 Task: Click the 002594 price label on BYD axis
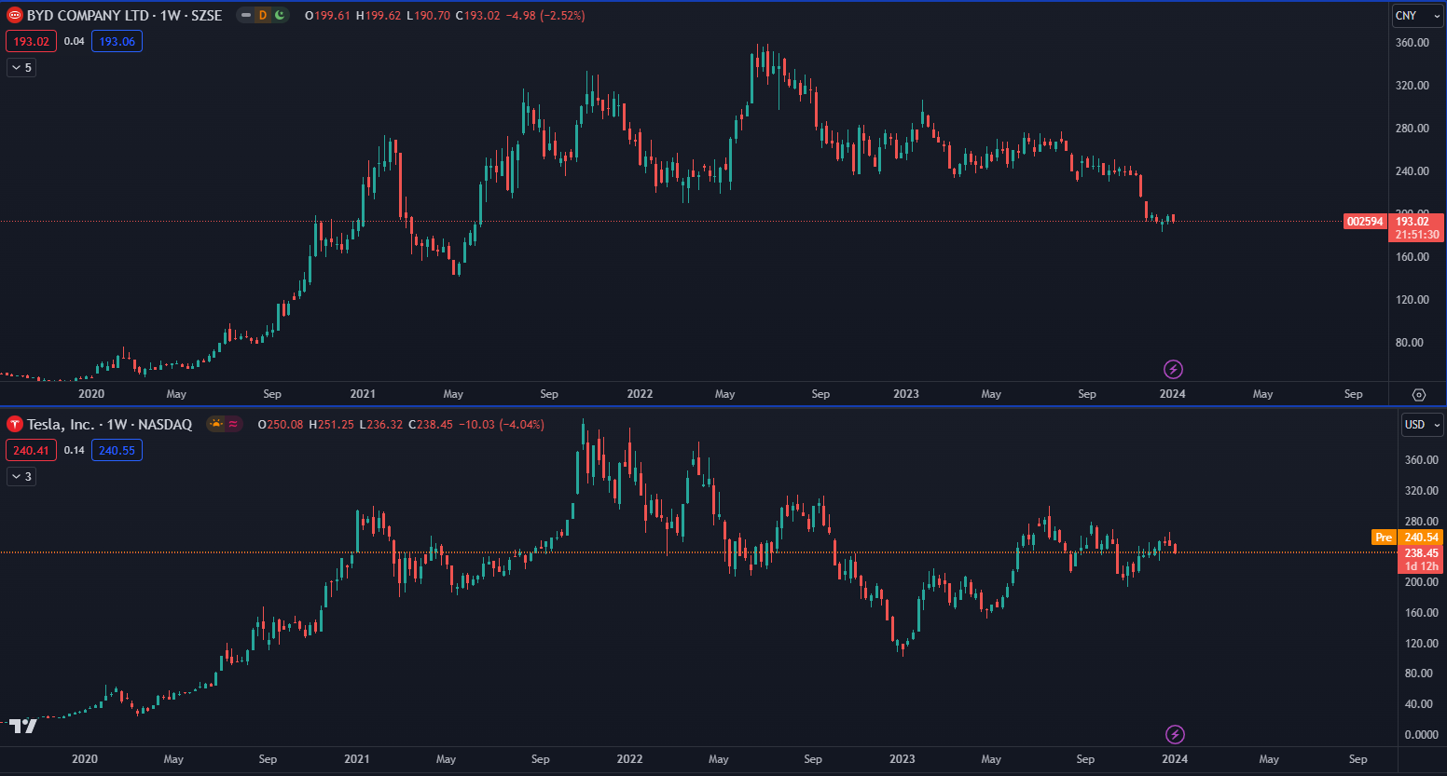1365,221
